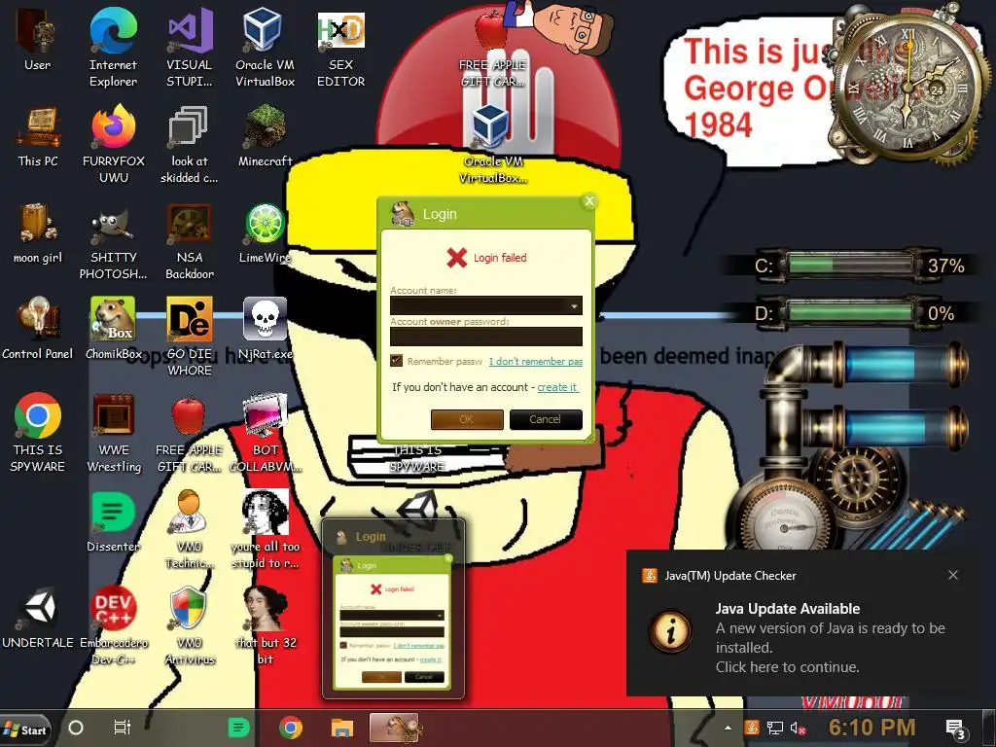Open the moon girl icon
The image size is (996, 747).
pyautogui.click(x=38, y=233)
